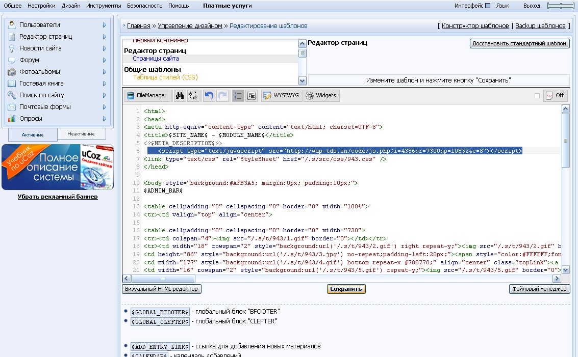Switch to WYSIWYG editor mode
This screenshot has height=357, width=578.
[282, 96]
